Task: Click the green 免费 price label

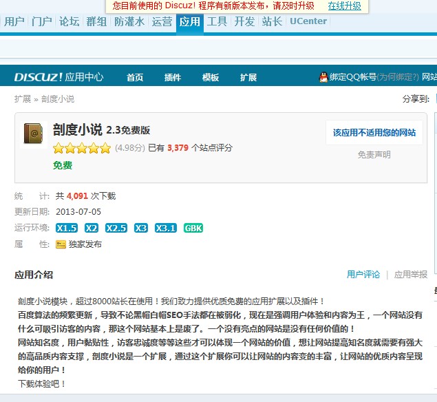Action: (x=63, y=166)
